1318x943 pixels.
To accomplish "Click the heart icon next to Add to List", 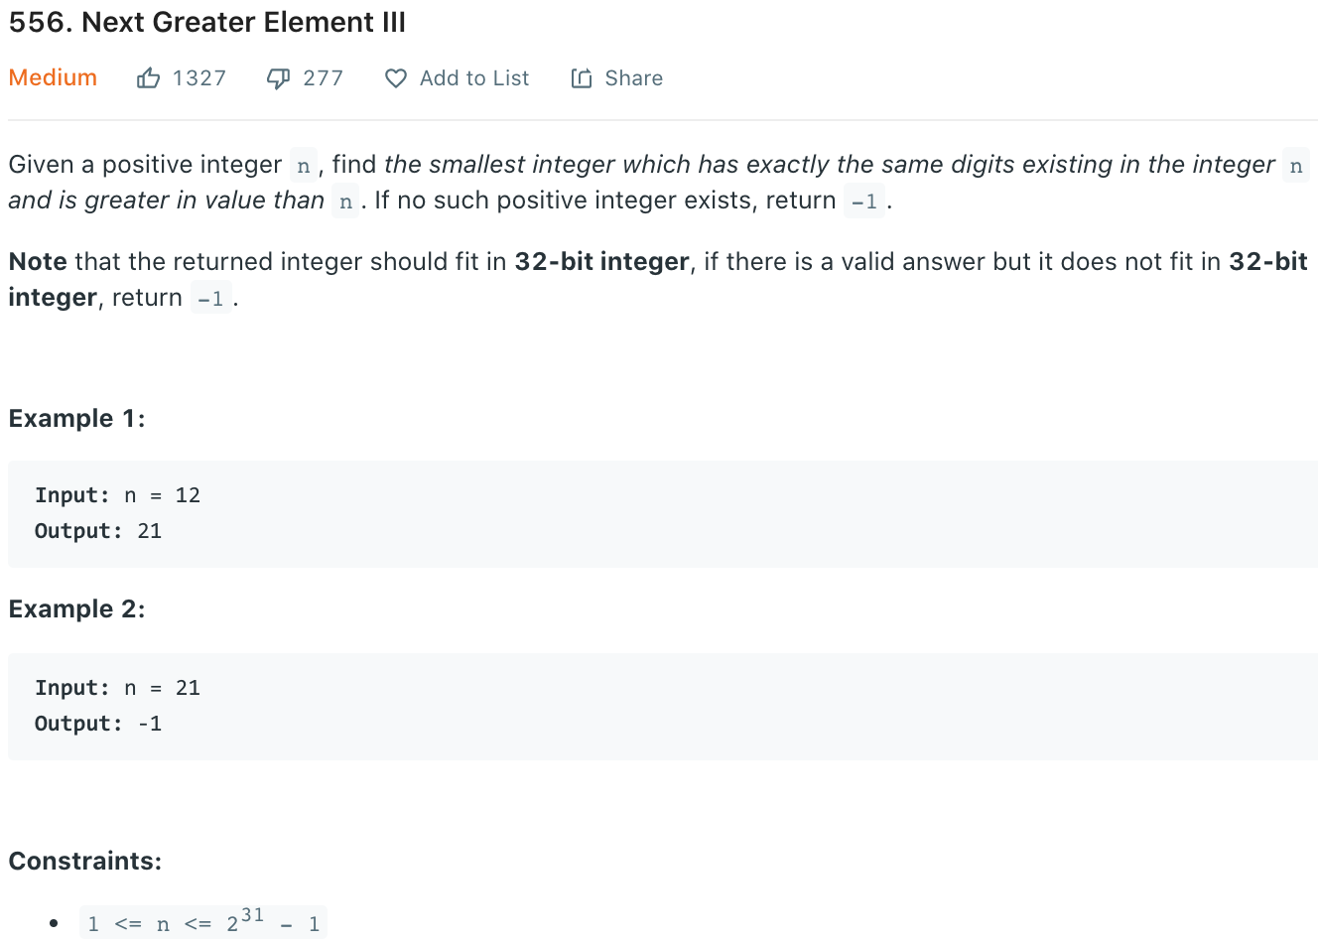I will 396,77.
